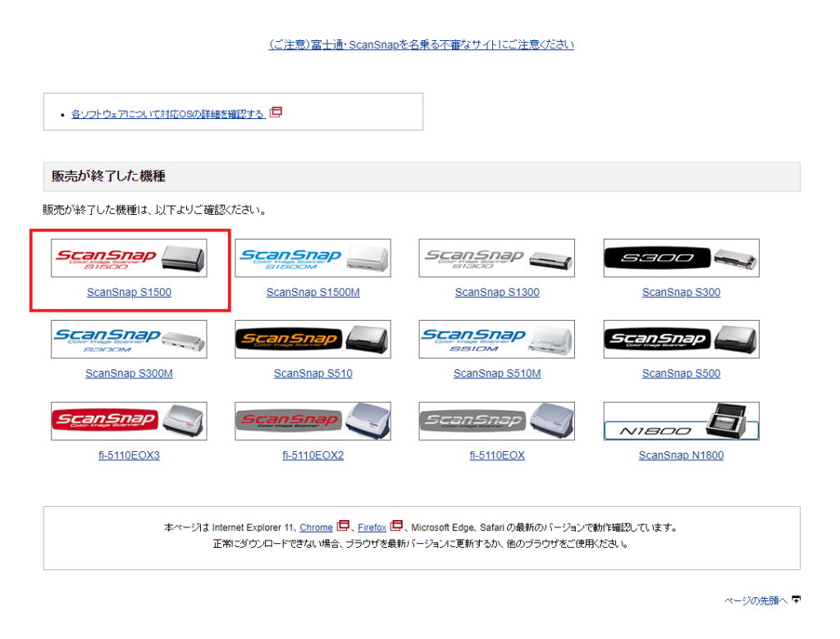The height and width of the screenshot is (639, 840).
Task: Click the fi-5110EOX3 red banner image
Action: pos(129,421)
